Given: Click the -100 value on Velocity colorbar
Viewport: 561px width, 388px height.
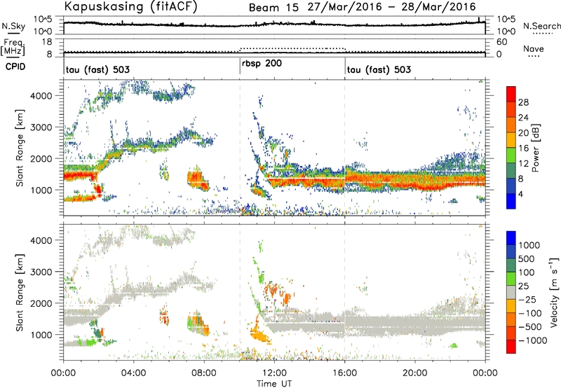Looking at the screenshot, I should [x=530, y=313].
